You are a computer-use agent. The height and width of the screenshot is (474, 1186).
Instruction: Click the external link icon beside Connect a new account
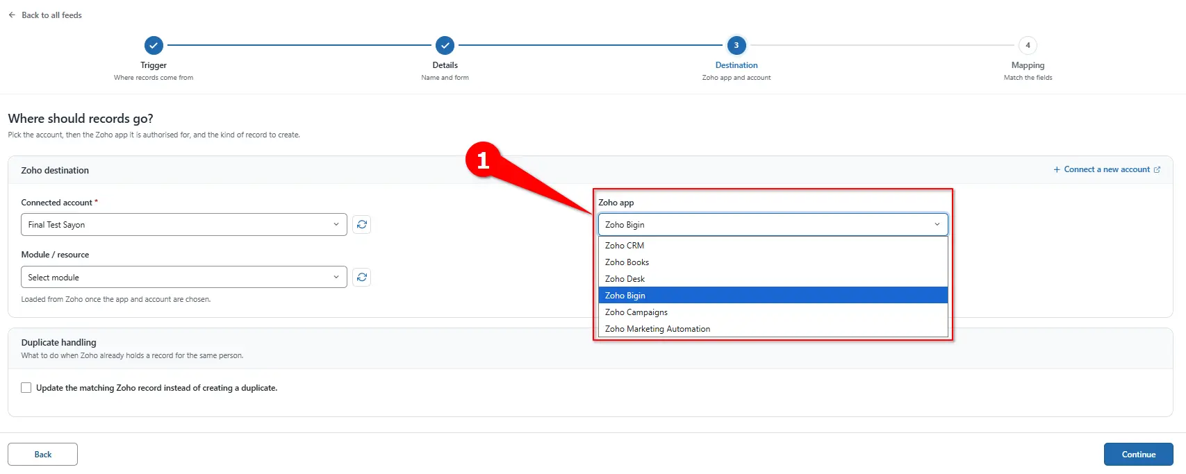[x=1157, y=169]
